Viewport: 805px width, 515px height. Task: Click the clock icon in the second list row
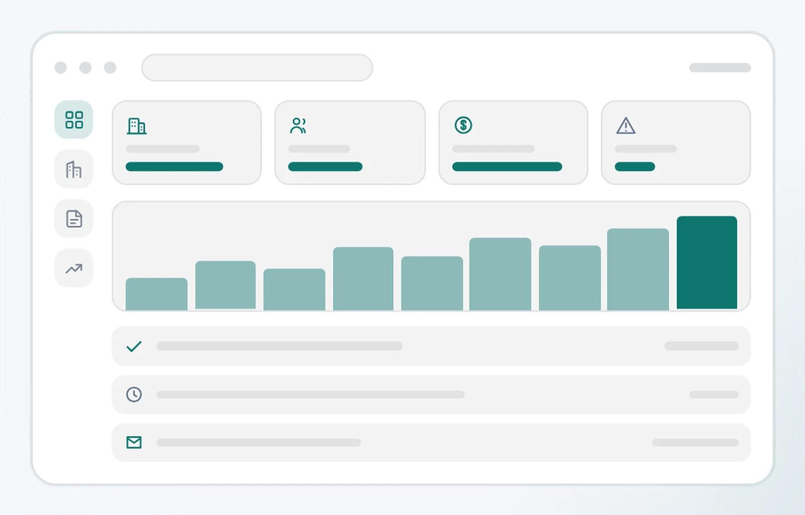134,394
